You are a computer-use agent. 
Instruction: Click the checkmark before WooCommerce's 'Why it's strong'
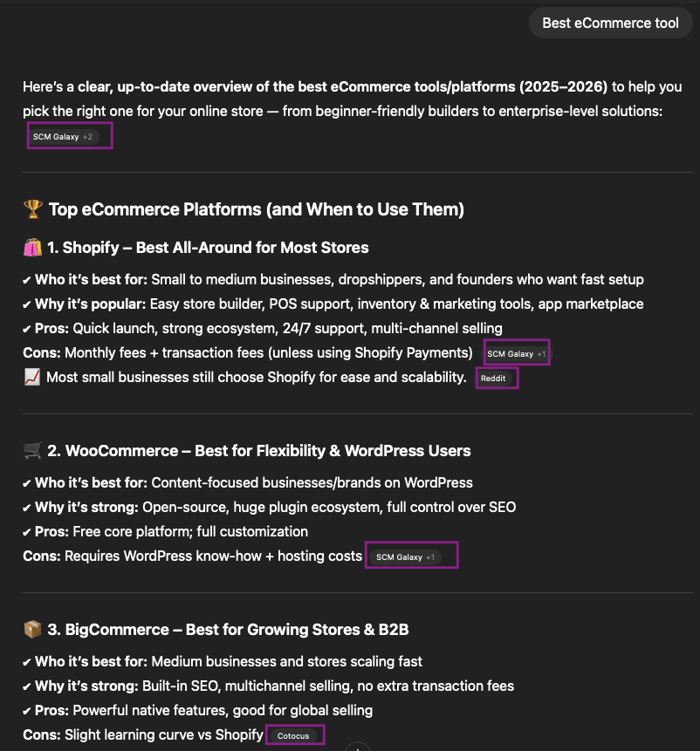[x=27, y=508]
